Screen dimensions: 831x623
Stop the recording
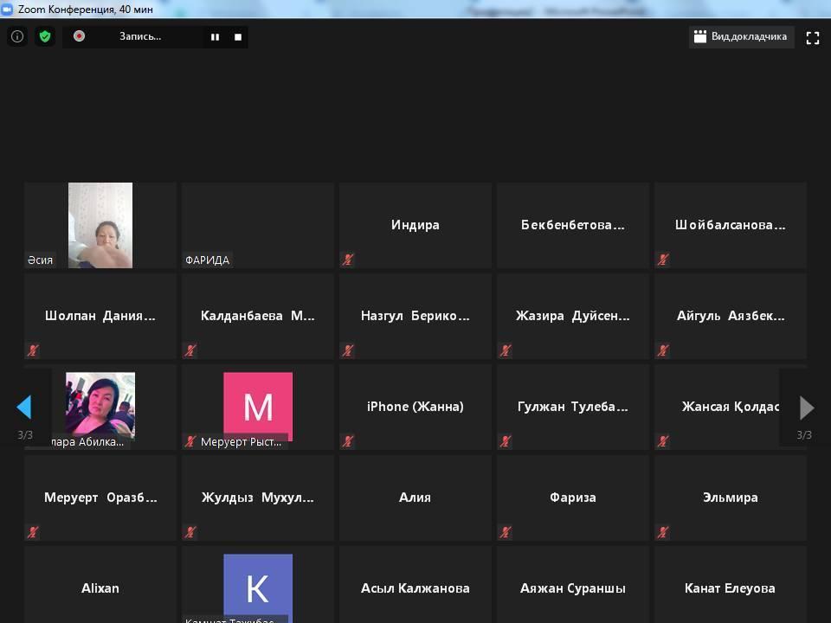coord(238,37)
